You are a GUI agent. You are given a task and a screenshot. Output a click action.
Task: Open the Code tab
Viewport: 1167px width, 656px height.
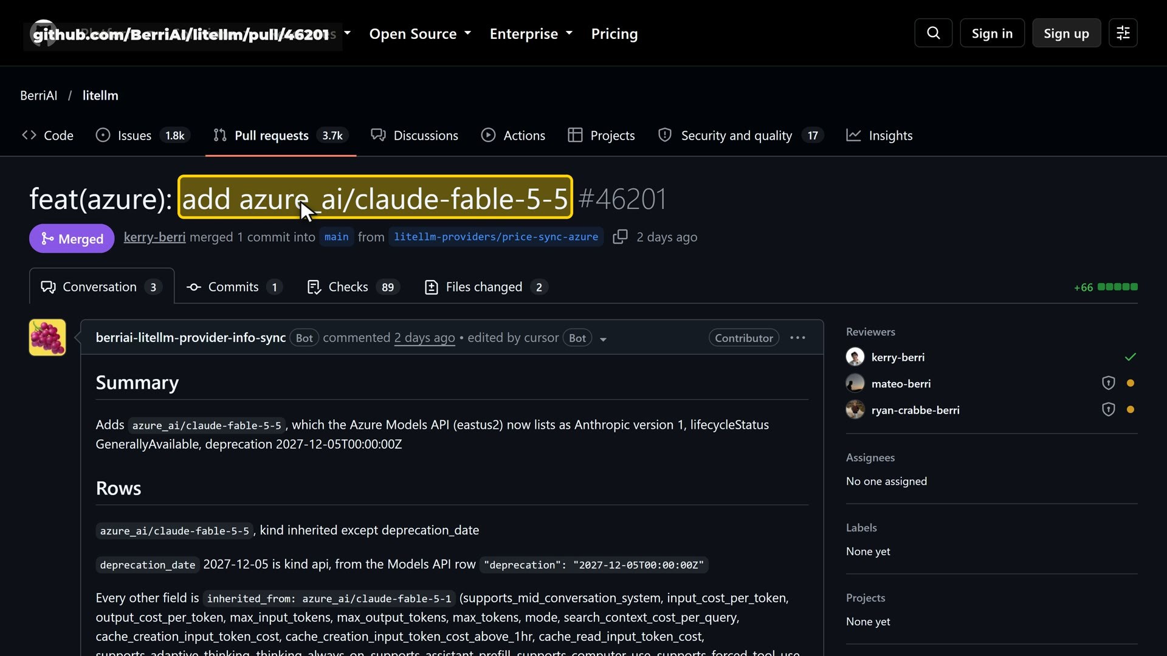47,135
